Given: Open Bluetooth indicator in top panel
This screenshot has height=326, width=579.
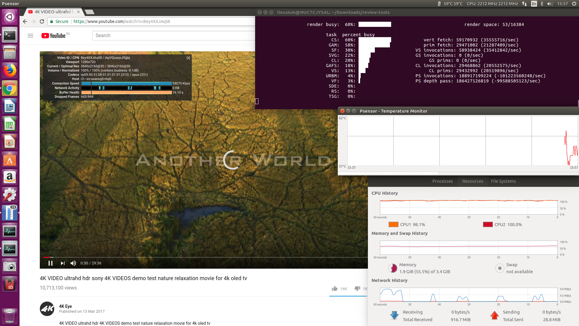Looking at the screenshot, I should click(542, 4).
